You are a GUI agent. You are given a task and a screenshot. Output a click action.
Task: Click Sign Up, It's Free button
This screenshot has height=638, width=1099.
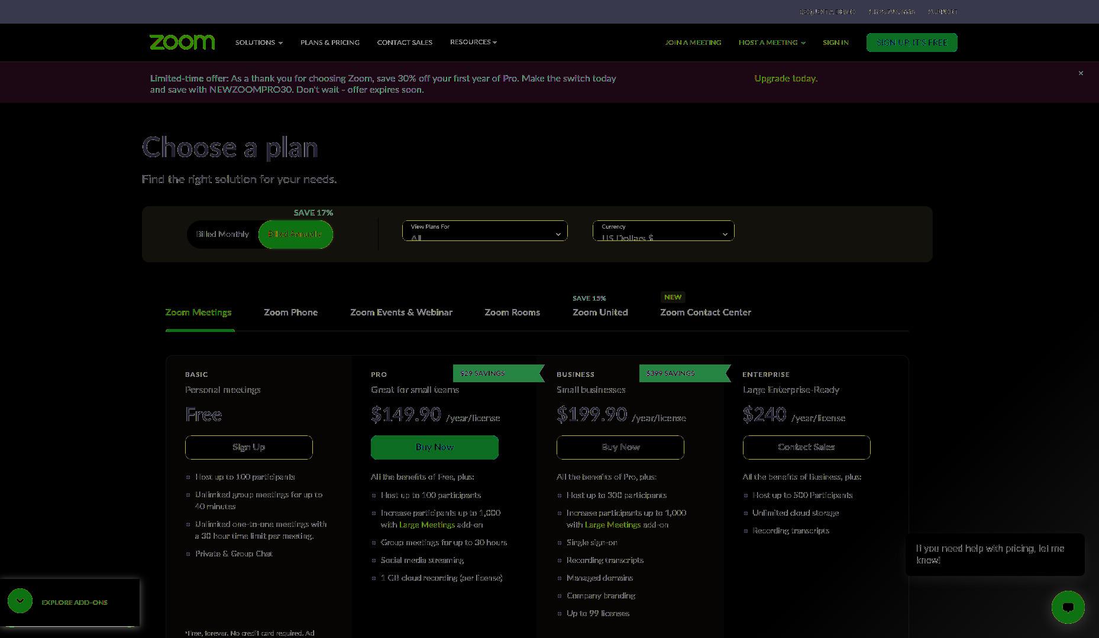click(x=911, y=43)
